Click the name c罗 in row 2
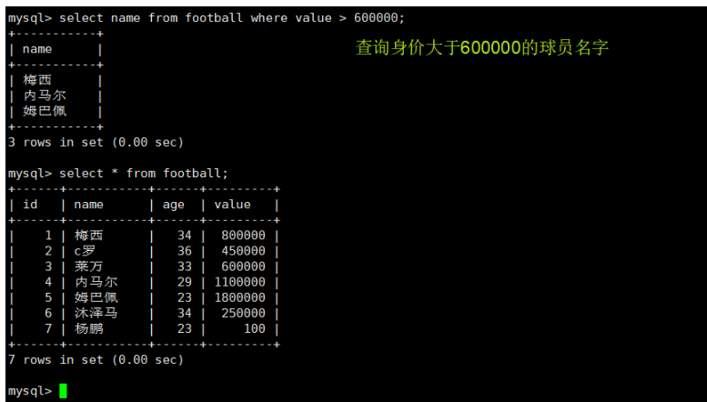Viewport: 707px width, 402px height. coord(85,251)
